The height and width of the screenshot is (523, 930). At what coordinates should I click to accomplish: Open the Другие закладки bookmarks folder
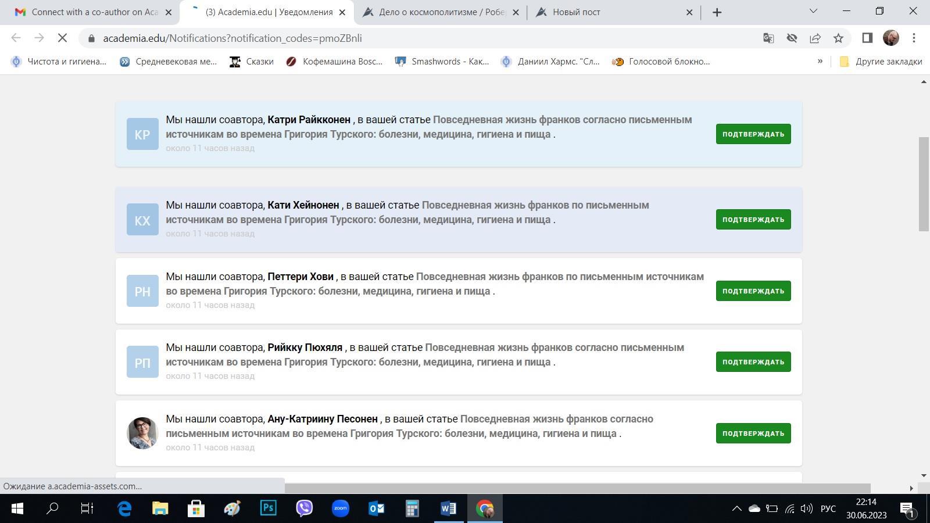[881, 61]
